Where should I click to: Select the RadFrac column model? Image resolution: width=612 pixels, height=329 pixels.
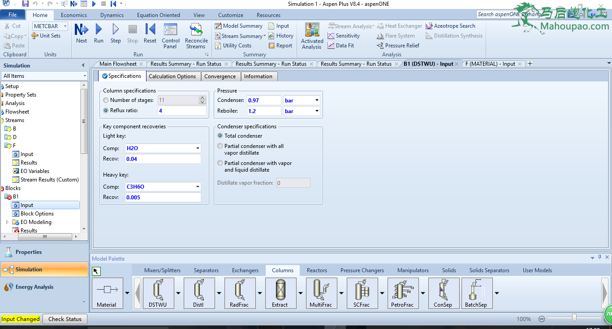[x=239, y=293]
